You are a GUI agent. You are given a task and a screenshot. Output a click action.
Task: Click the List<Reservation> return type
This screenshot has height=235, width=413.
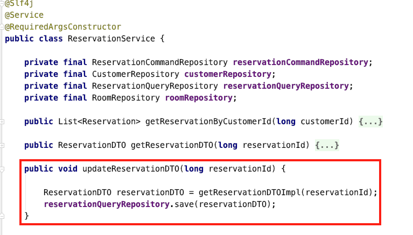point(99,122)
